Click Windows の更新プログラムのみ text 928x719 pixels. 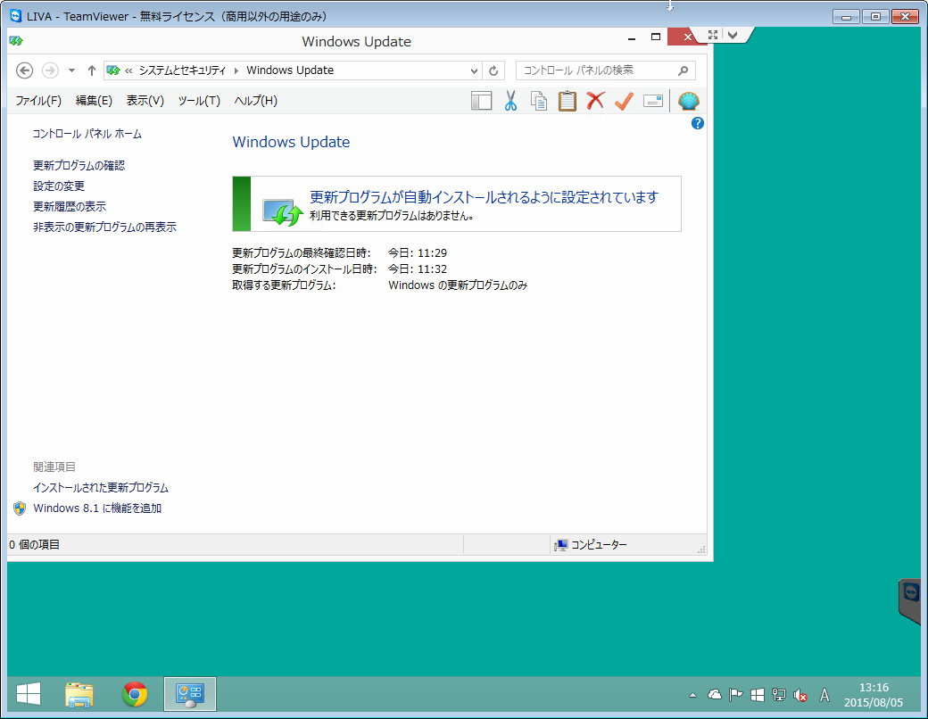point(458,285)
